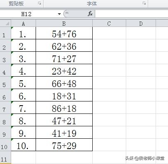Select row 7 header
Image resolution: width=168 pixels, height=164 pixels.
tap(5, 108)
